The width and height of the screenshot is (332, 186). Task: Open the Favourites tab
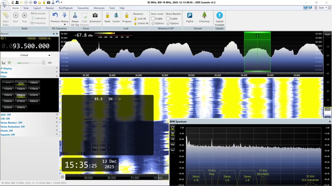[x=83, y=8]
